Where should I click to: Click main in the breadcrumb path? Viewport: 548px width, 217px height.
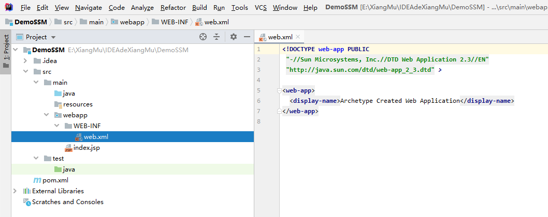tap(96, 22)
